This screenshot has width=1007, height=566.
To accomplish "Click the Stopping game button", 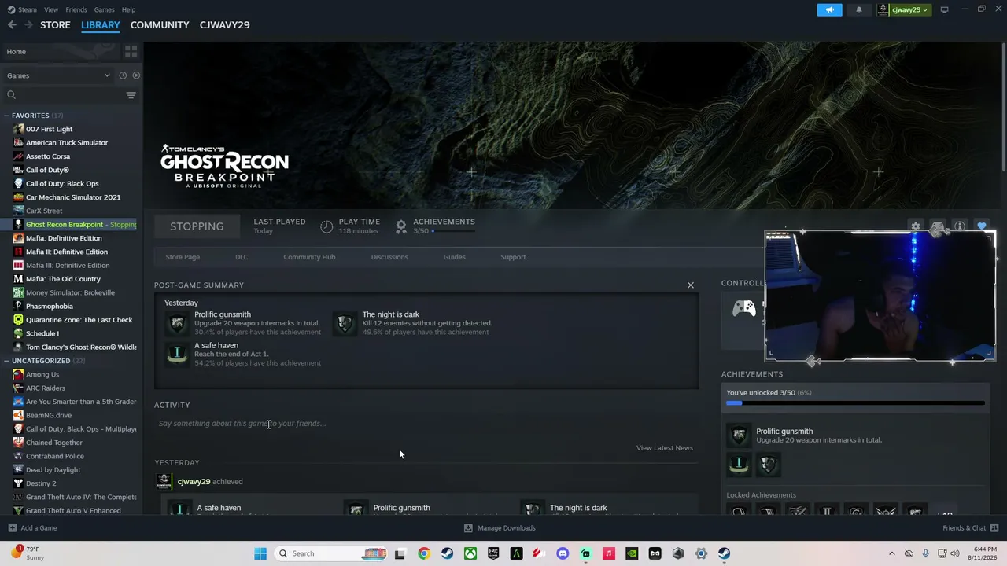I will coord(197,226).
